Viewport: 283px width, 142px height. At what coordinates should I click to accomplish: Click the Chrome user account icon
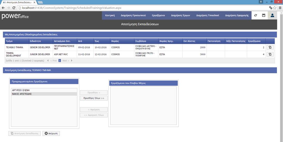coord(261,2)
